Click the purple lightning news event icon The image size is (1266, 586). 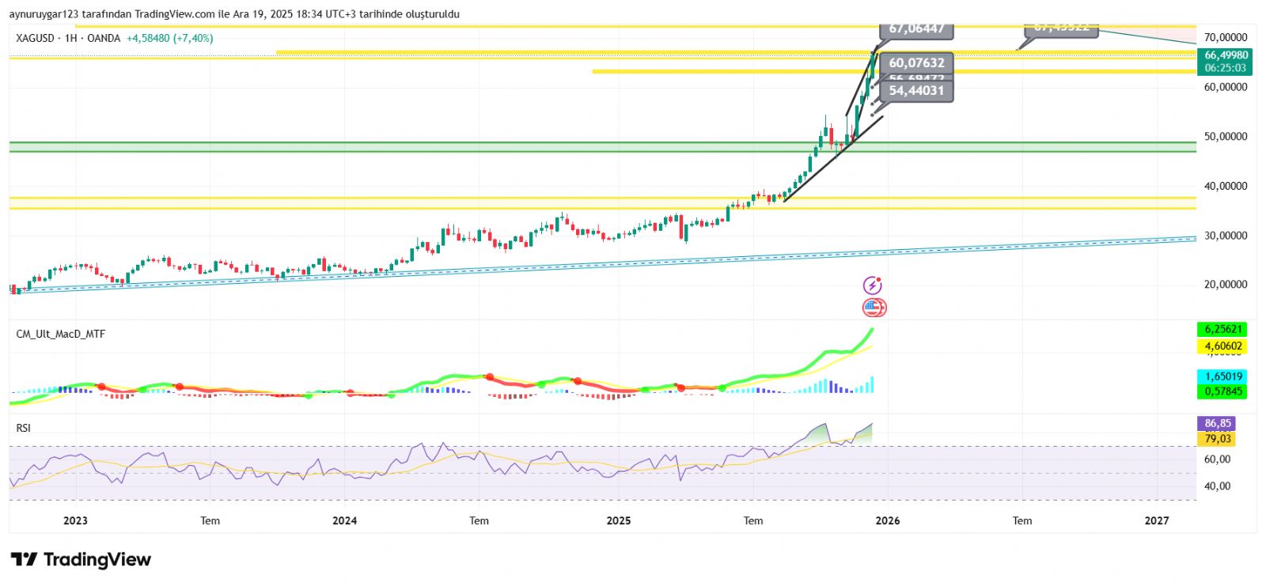[872, 285]
